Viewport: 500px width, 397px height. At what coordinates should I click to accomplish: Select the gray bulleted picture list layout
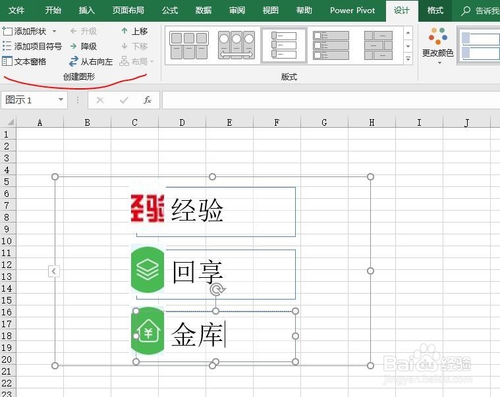tap(331, 45)
